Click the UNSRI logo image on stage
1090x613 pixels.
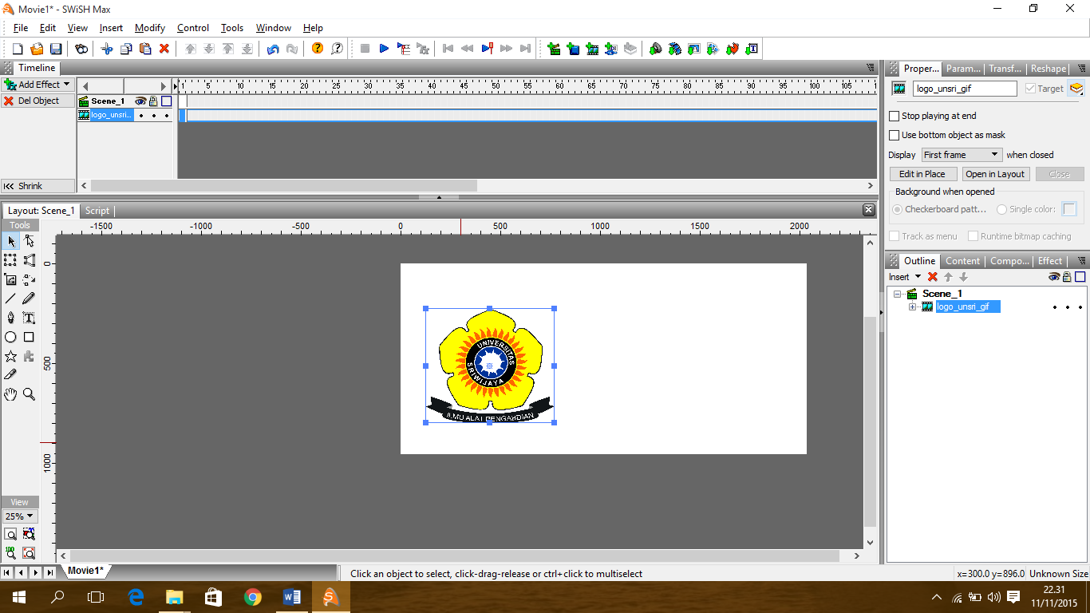[x=490, y=366]
